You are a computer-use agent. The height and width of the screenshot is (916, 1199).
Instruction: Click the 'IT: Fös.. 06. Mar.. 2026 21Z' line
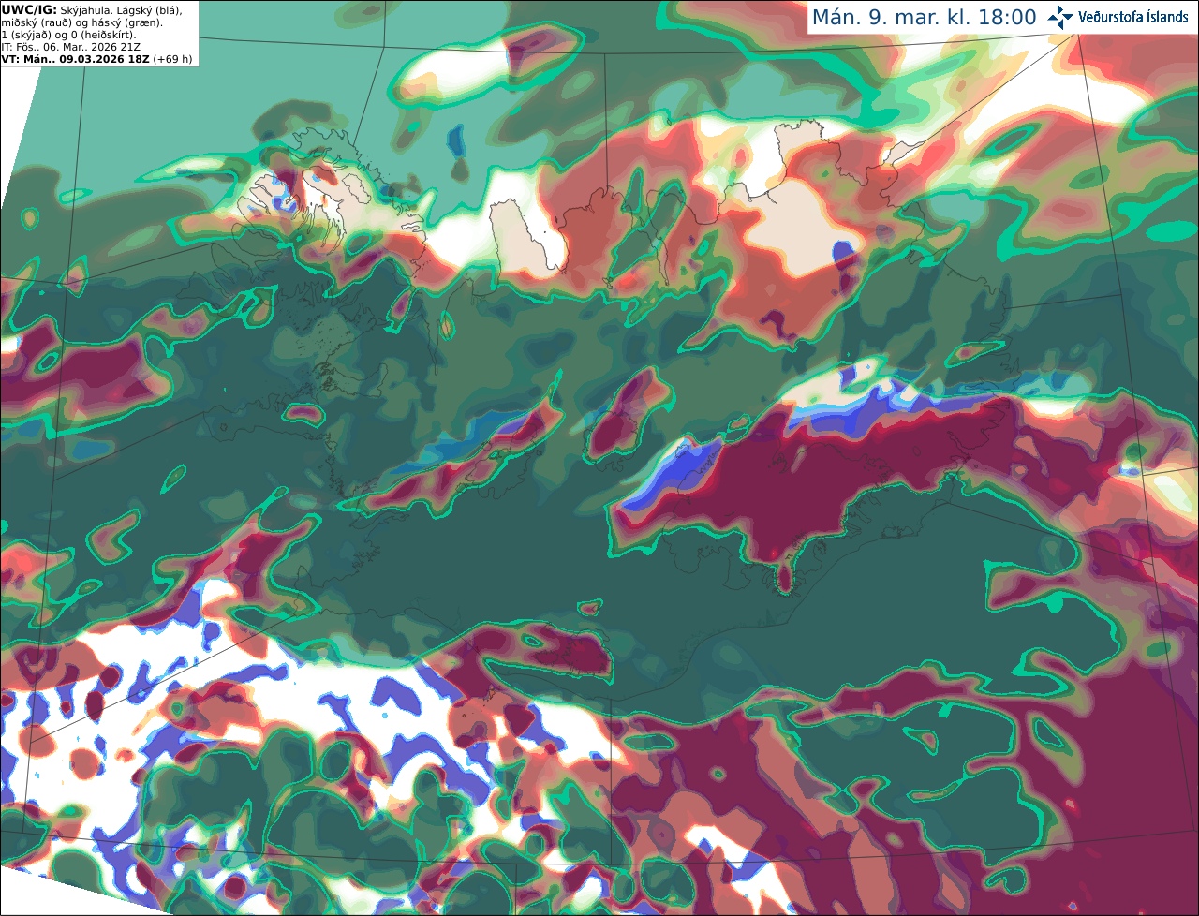pyautogui.click(x=70, y=47)
